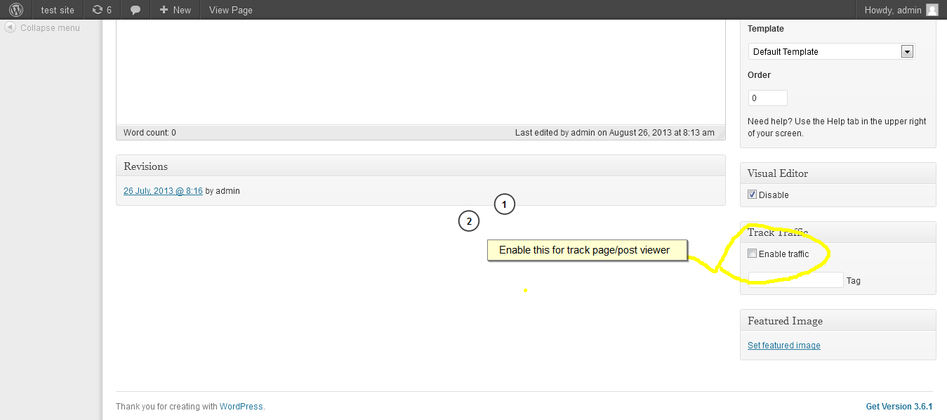Open the test site menu

tap(58, 10)
